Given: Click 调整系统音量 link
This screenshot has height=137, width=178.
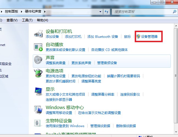Looking at the screenshot, I should pyautogui.click(x=56, y=63).
